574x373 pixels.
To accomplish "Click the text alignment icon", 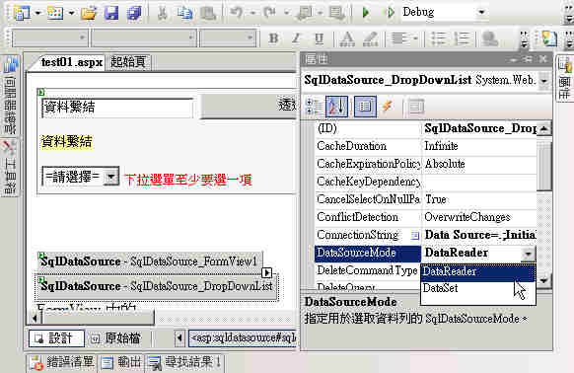I will click(x=399, y=38).
